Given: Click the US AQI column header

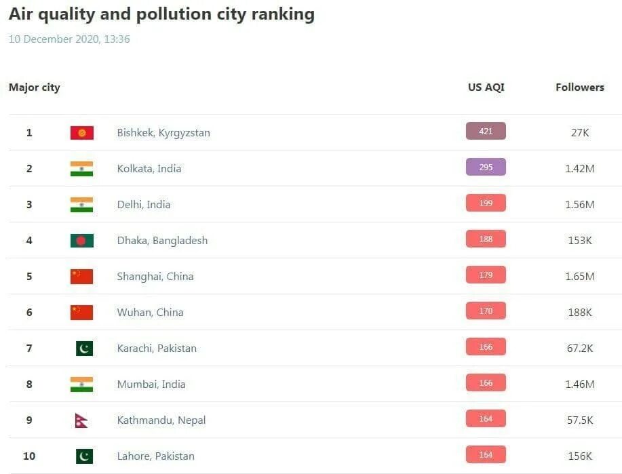Looking at the screenshot, I should 486,87.
